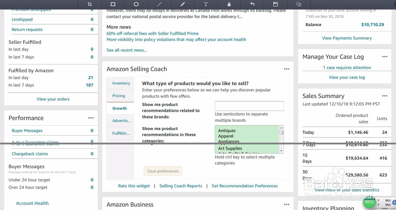396x210 pixels.
Task: Open the Unshipped orders link
Action: (x=22, y=19)
